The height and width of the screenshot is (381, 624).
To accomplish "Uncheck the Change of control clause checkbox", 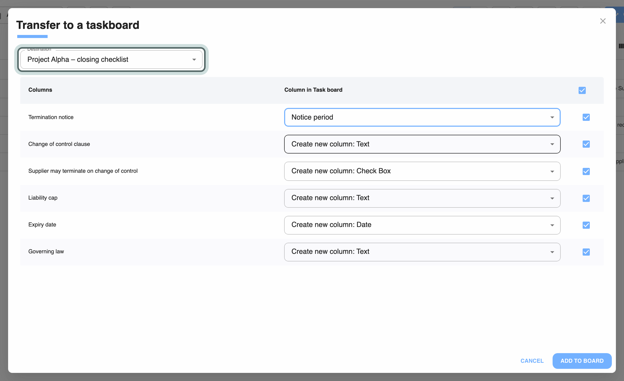I will point(586,144).
